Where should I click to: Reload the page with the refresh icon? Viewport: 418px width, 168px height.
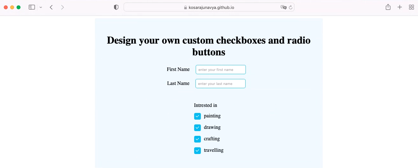click(291, 7)
